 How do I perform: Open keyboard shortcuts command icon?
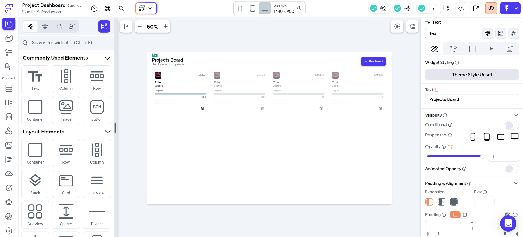click(x=108, y=8)
